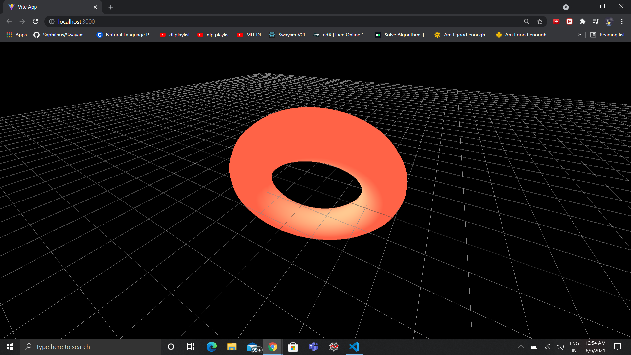The width and height of the screenshot is (631, 355).
Task: Toggle the bookmark star for this page
Action: pos(540,21)
